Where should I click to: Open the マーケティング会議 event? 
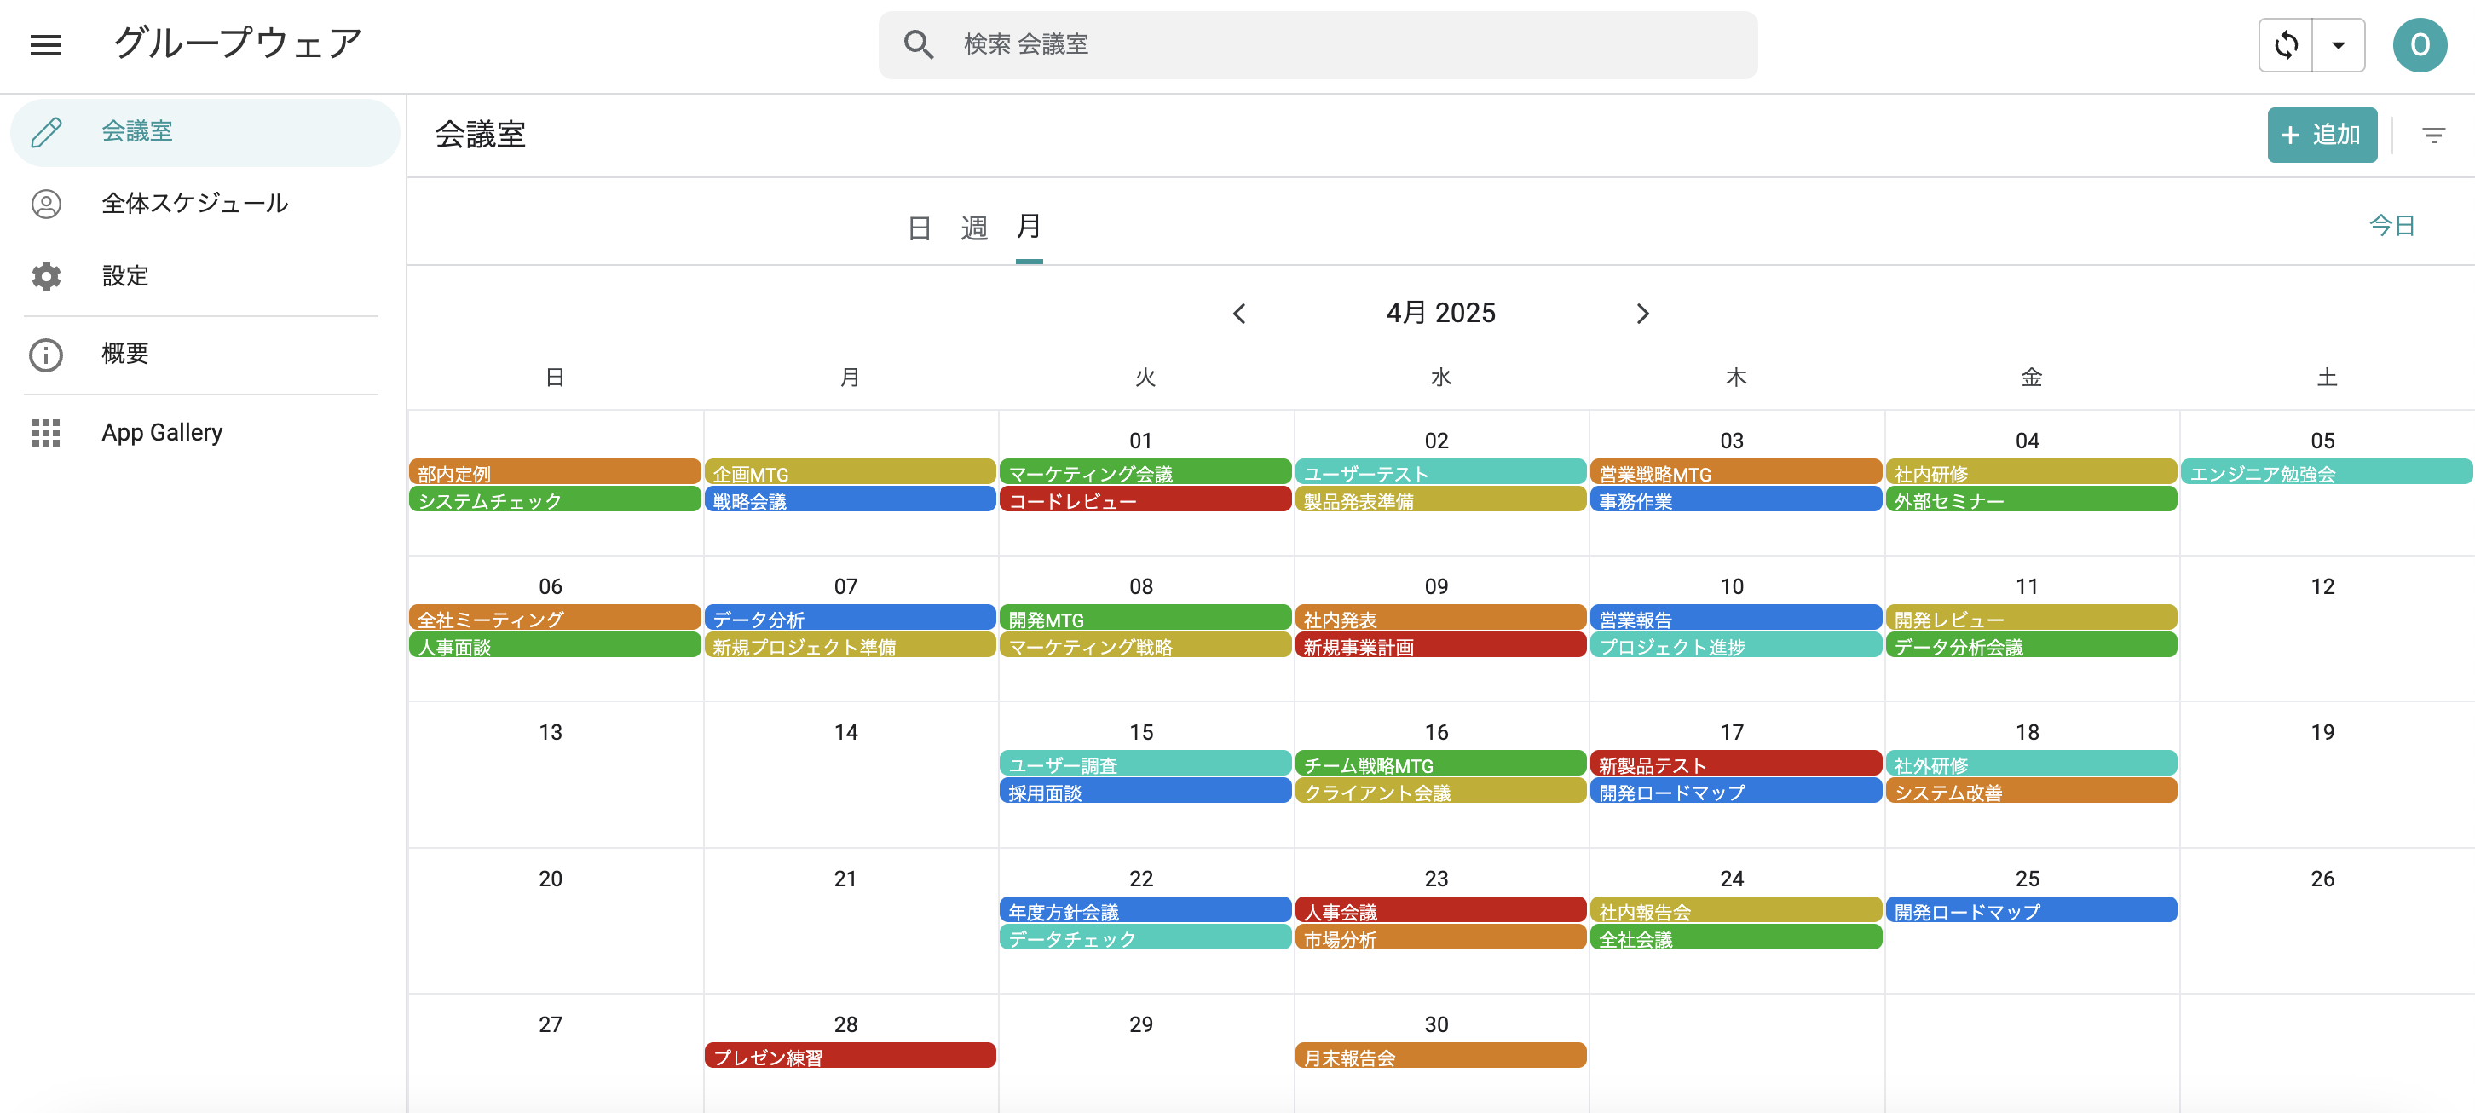pyautogui.click(x=1145, y=473)
